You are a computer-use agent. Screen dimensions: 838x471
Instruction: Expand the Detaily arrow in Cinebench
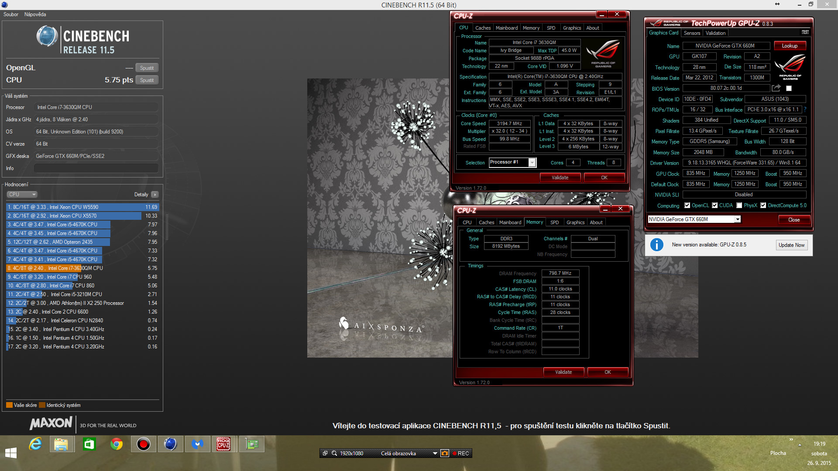pyautogui.click(x=155, y=195)
